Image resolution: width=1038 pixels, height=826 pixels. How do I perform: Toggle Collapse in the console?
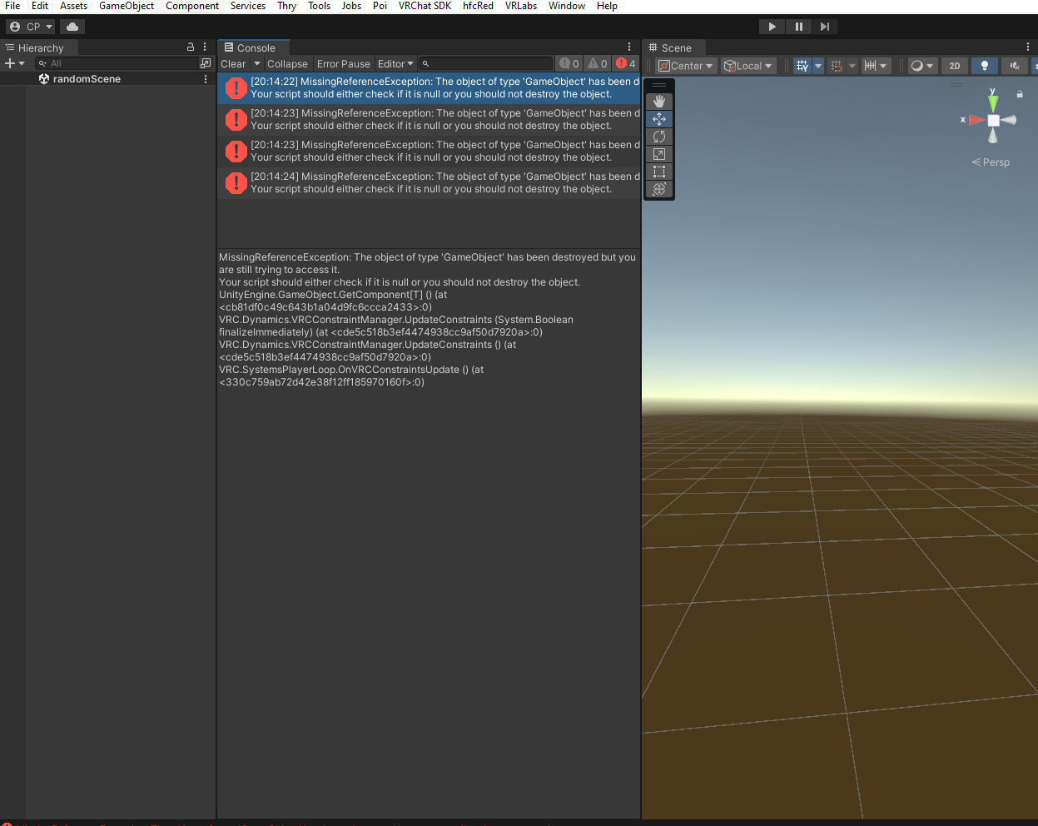[287, 64]
